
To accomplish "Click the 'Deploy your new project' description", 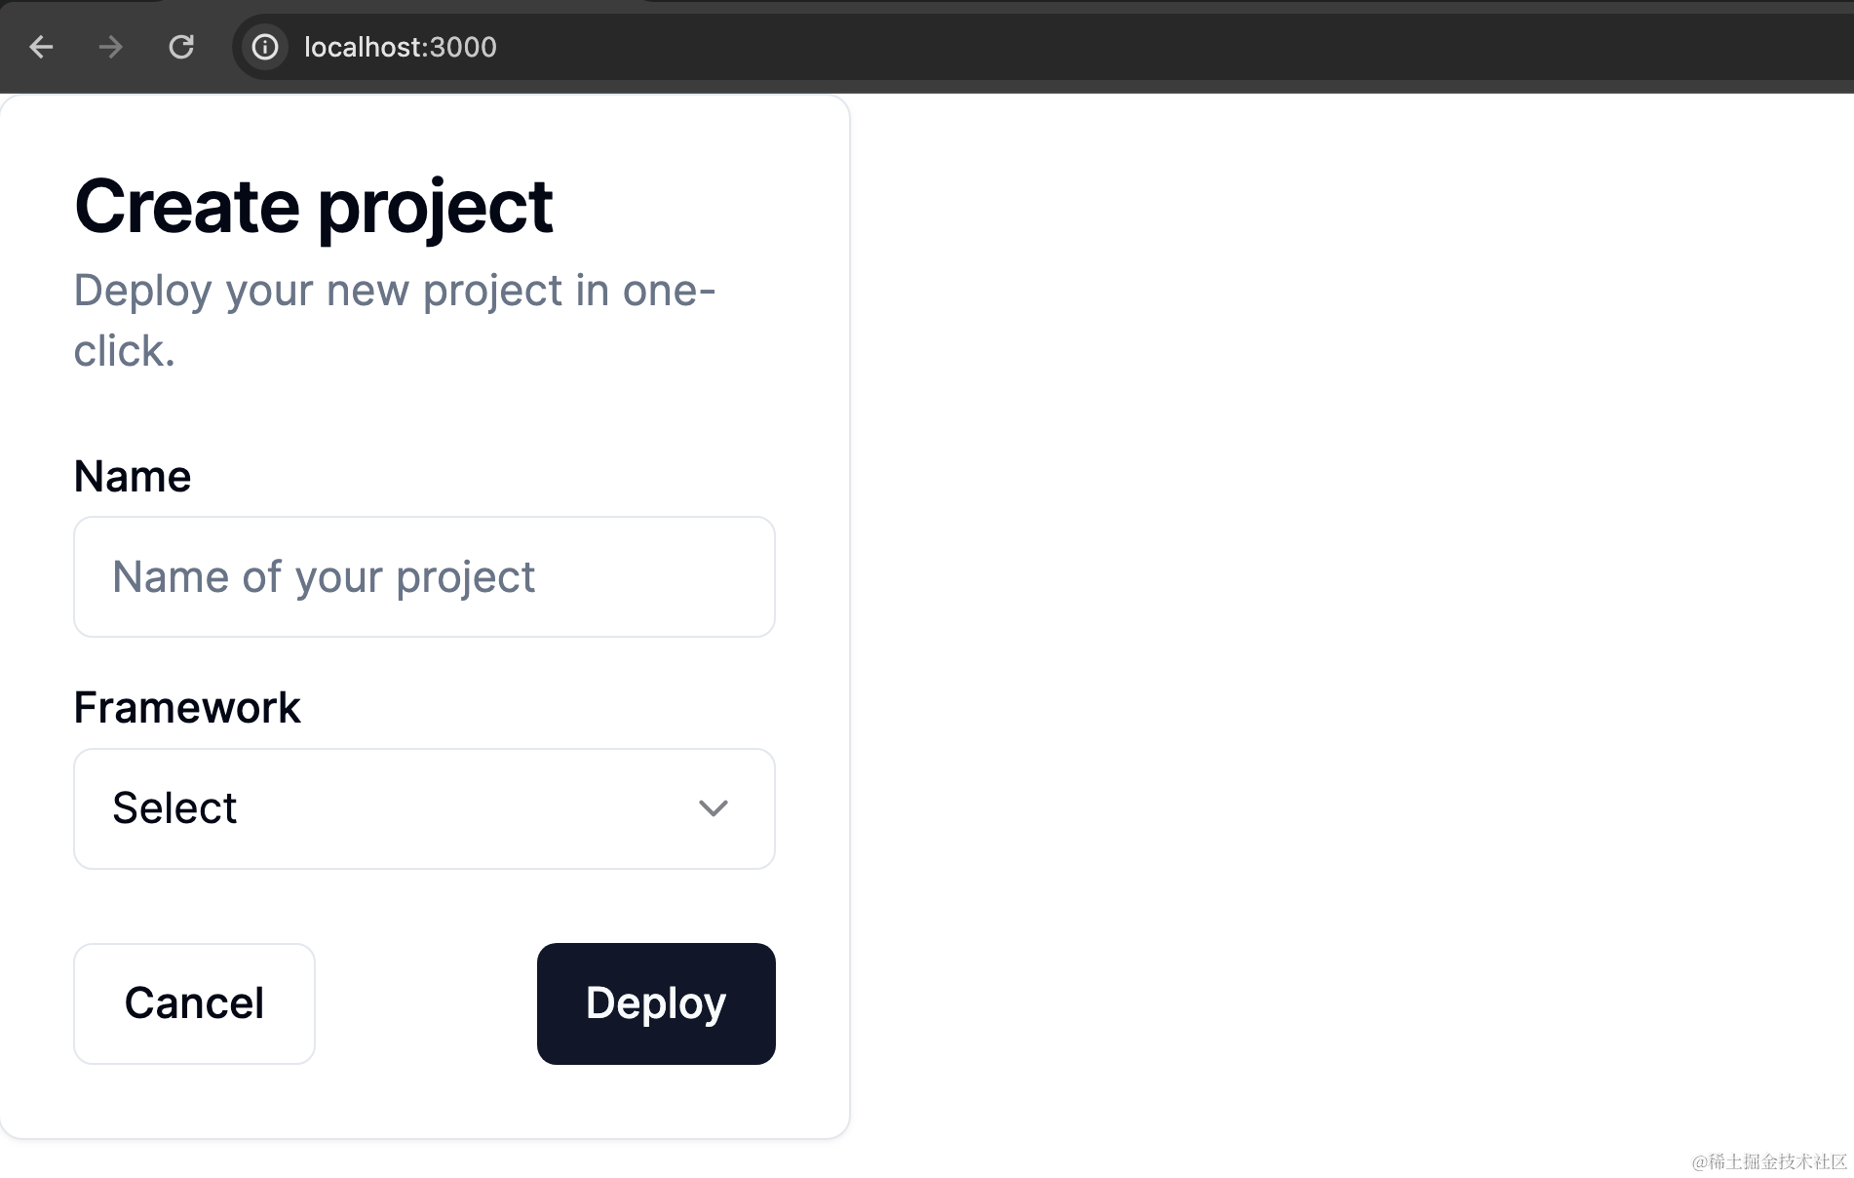I will 395,321.
